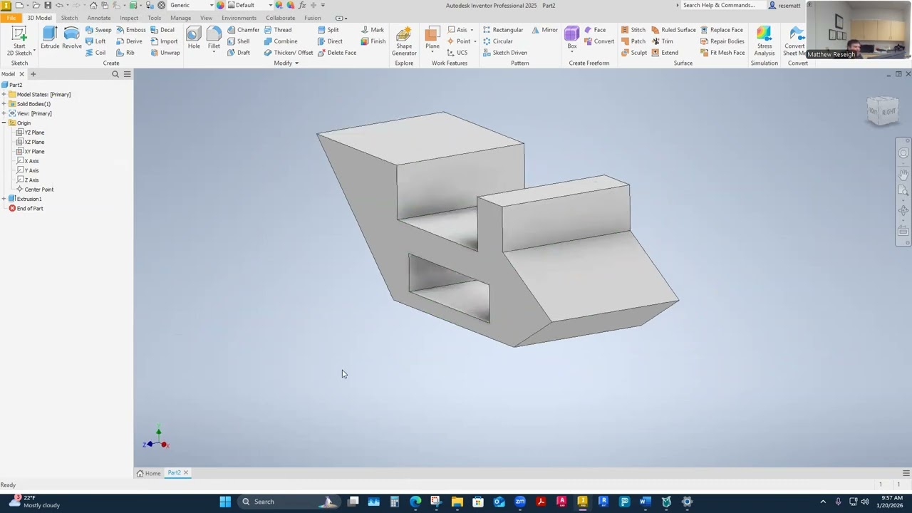Open the Combine tool

(x=281, y=41)
